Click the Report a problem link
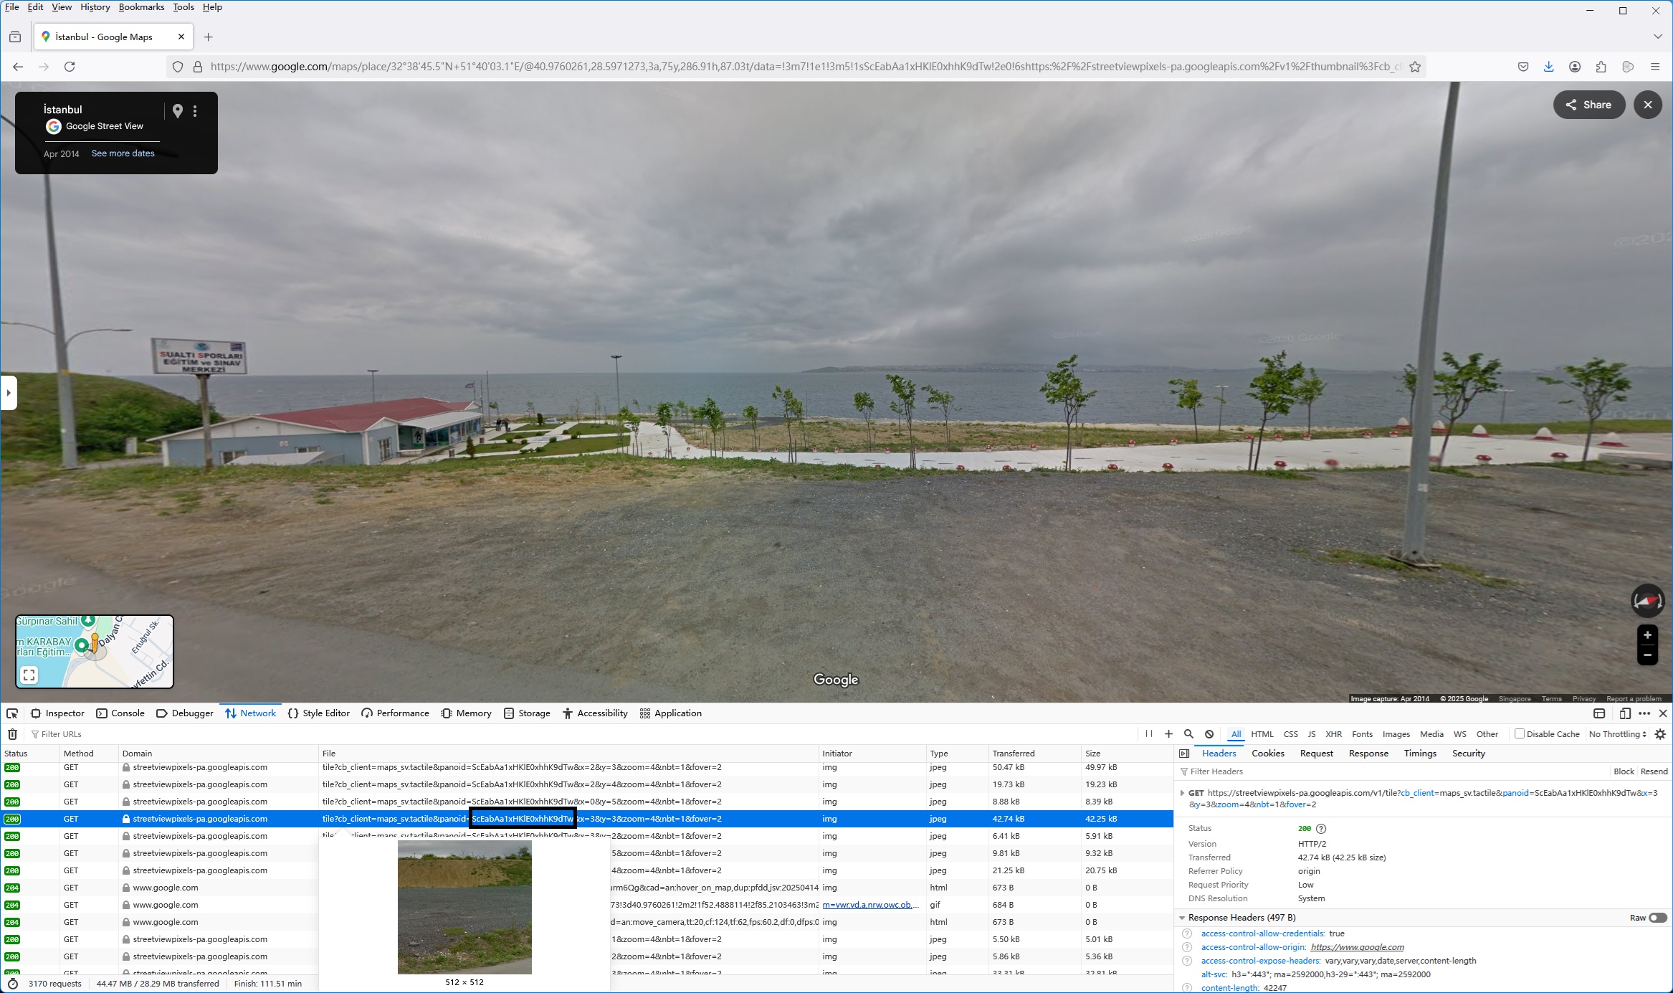Viewport: 1673px width, 993px height. point(1634,699)
